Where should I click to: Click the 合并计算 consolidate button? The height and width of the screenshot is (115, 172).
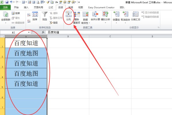tap(95, 16)
